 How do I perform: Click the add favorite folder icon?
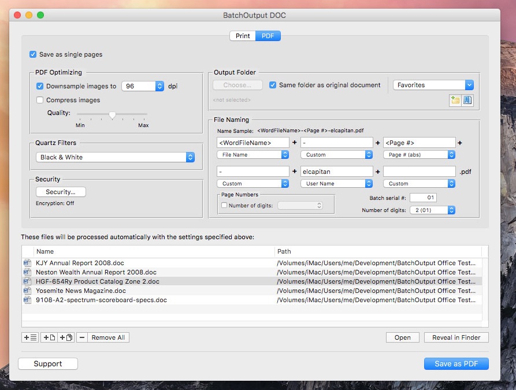(x=455, y=100)
